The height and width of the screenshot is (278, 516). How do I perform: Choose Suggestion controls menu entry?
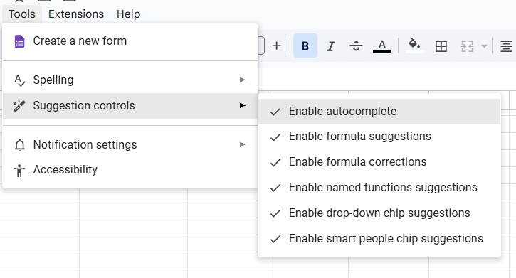(130, 105)
